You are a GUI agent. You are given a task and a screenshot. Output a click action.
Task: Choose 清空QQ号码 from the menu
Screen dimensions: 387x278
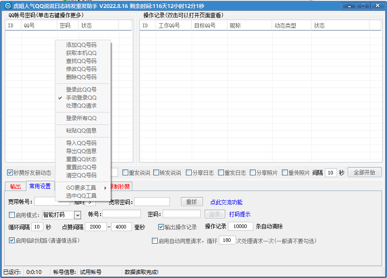pyautogui.click(x=83, y=175)
